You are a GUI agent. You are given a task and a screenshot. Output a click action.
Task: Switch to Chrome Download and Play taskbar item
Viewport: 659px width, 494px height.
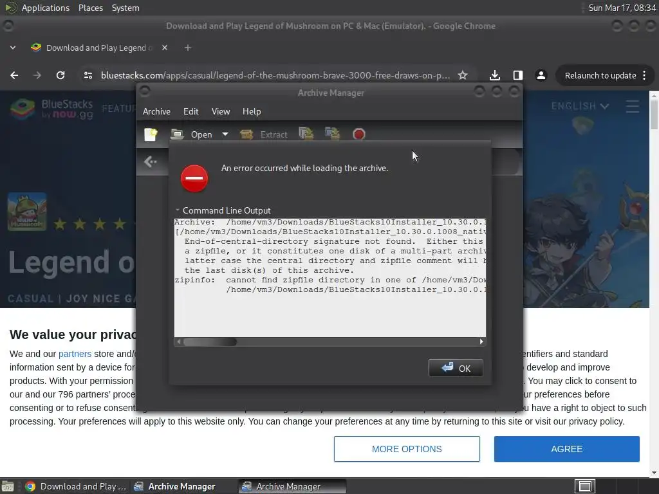pos(76,486)
